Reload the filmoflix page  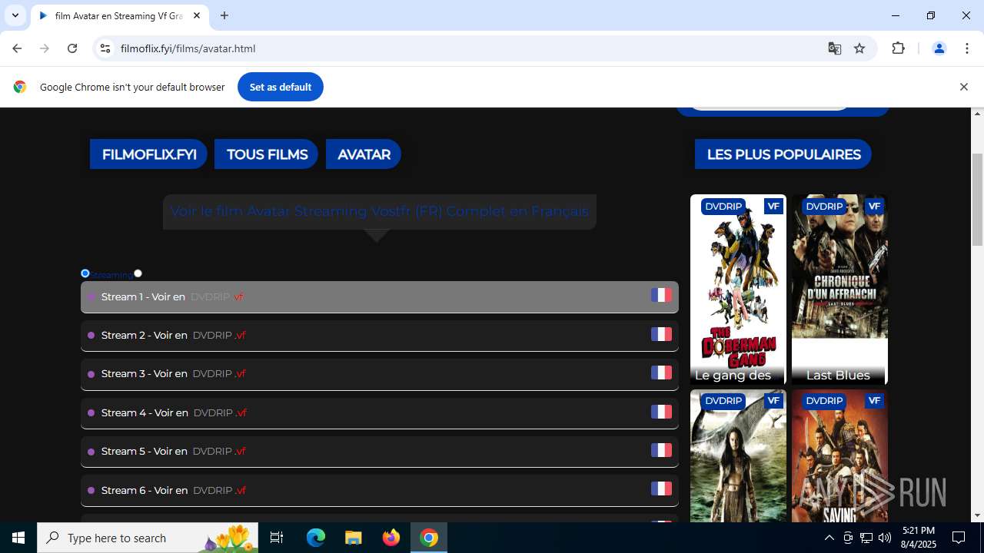pos(72,48)
